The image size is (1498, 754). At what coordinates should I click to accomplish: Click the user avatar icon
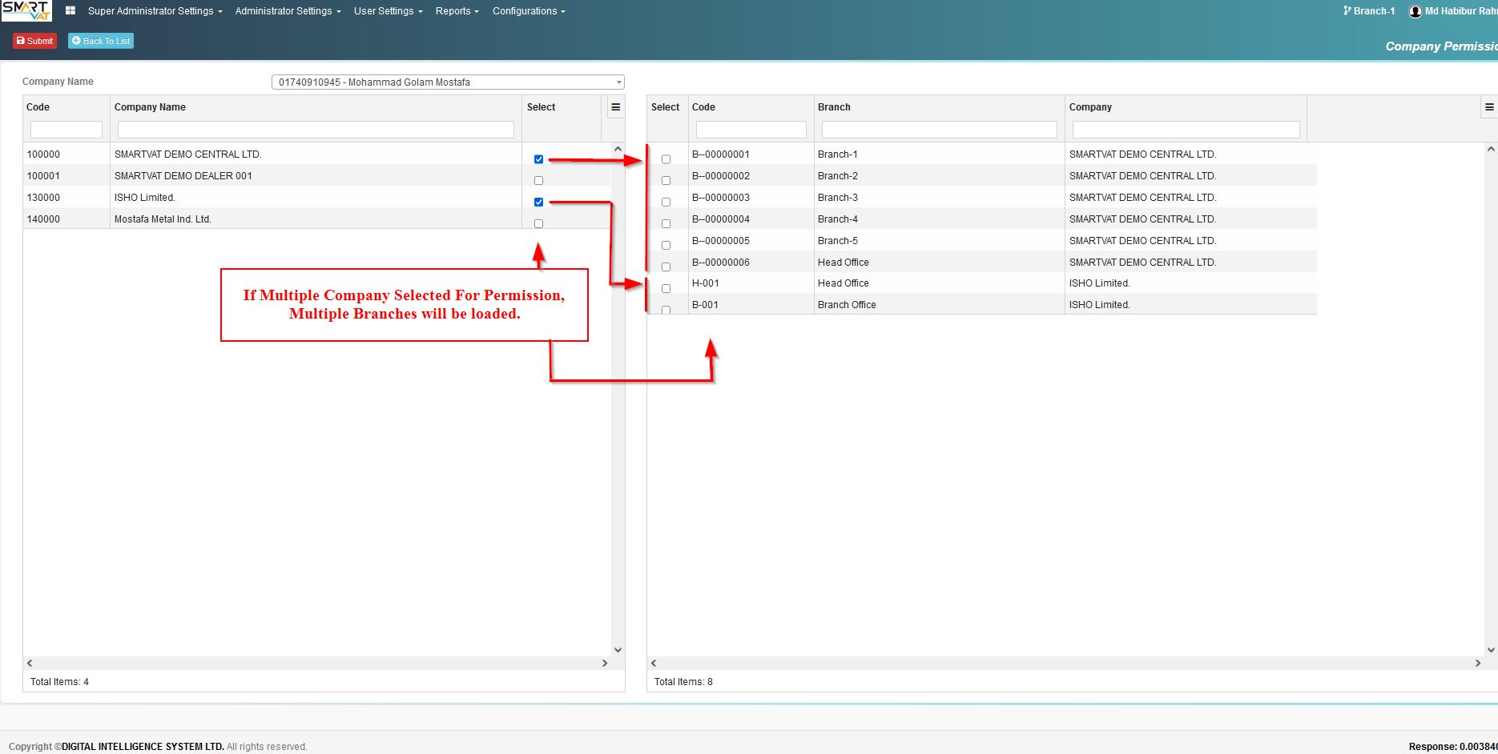click(1415, 11)
